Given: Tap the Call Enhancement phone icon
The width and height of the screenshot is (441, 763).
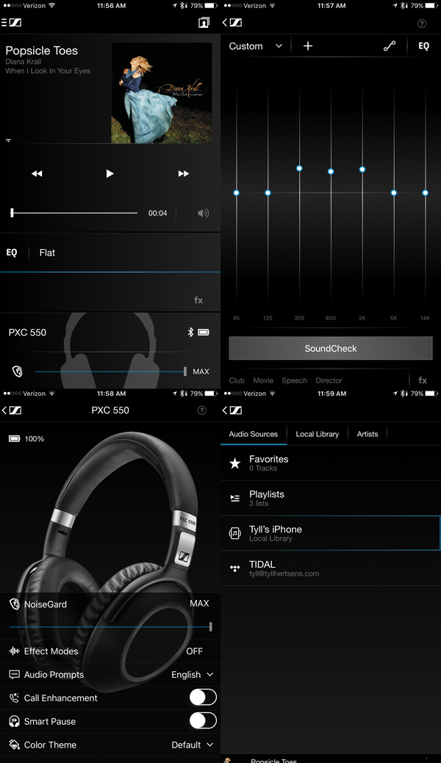Looking at the screenshot, I should [15, 698].
